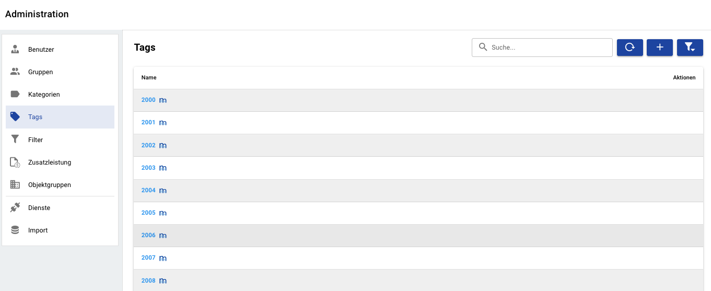The height and width of the screenshot is (291, 711).
Task: Click the Dienste plug icon
Action: coord(15,207)
